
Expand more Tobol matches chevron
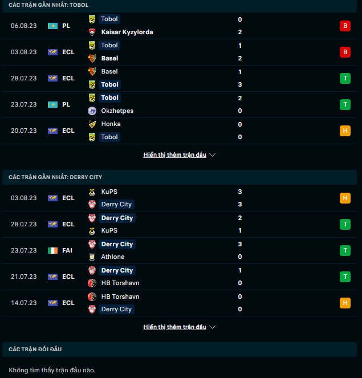point(213,155)
